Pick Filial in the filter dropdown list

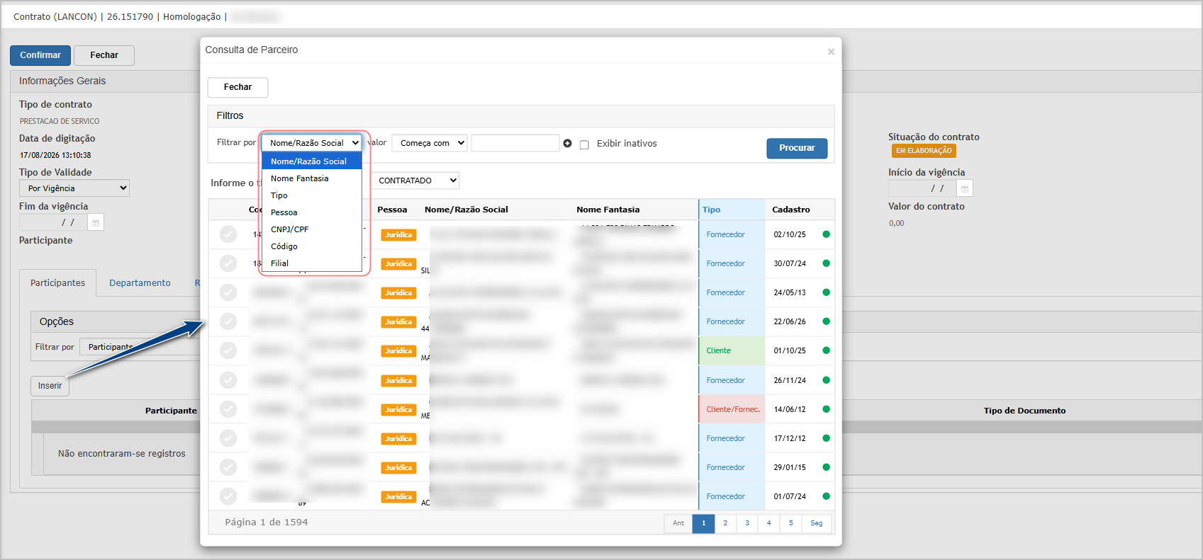point(312,263)
